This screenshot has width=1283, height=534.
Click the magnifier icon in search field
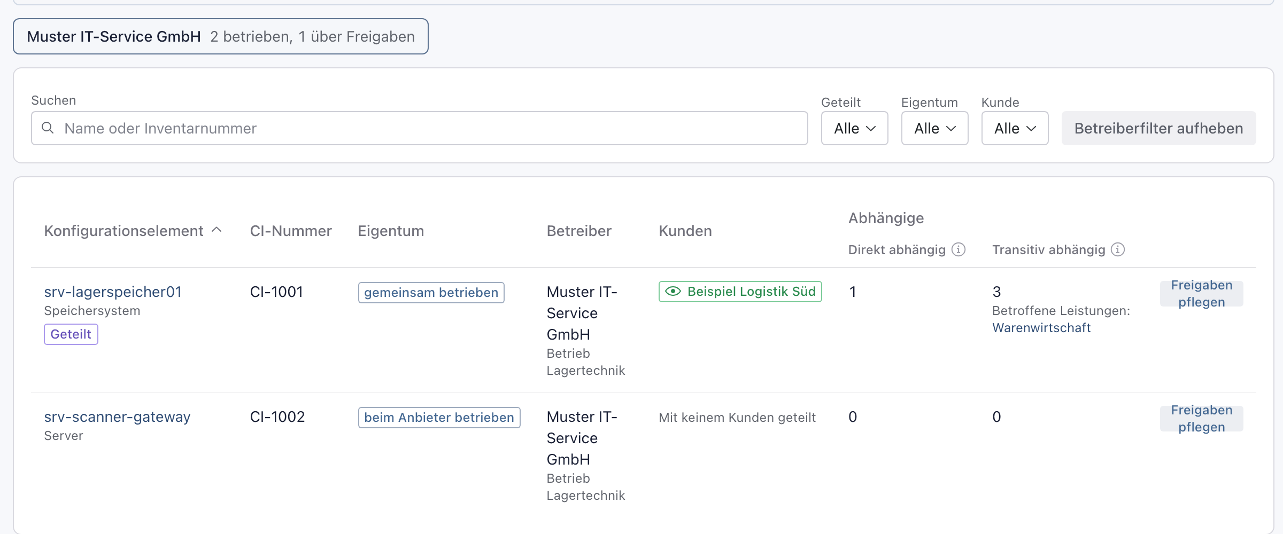(x=48, y=128)
